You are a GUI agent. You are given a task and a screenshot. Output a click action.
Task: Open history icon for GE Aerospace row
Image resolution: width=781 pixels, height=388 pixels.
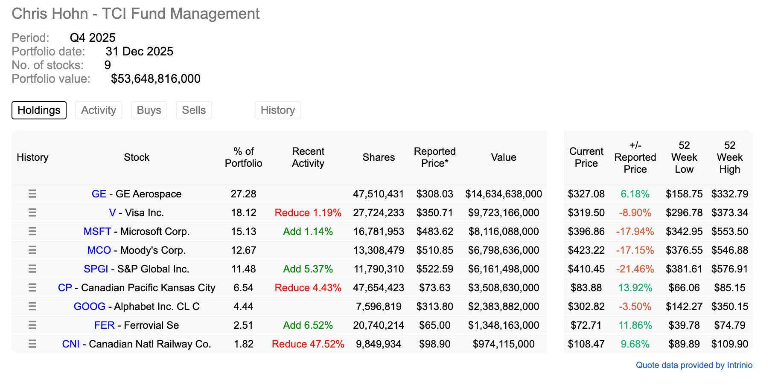pos(32,194)
